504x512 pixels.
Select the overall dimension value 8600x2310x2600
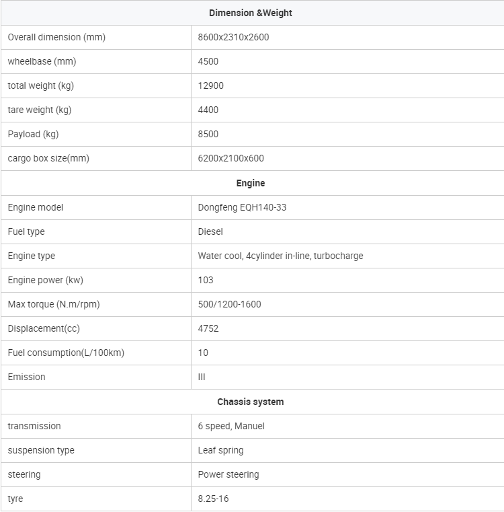pos(233,37)
